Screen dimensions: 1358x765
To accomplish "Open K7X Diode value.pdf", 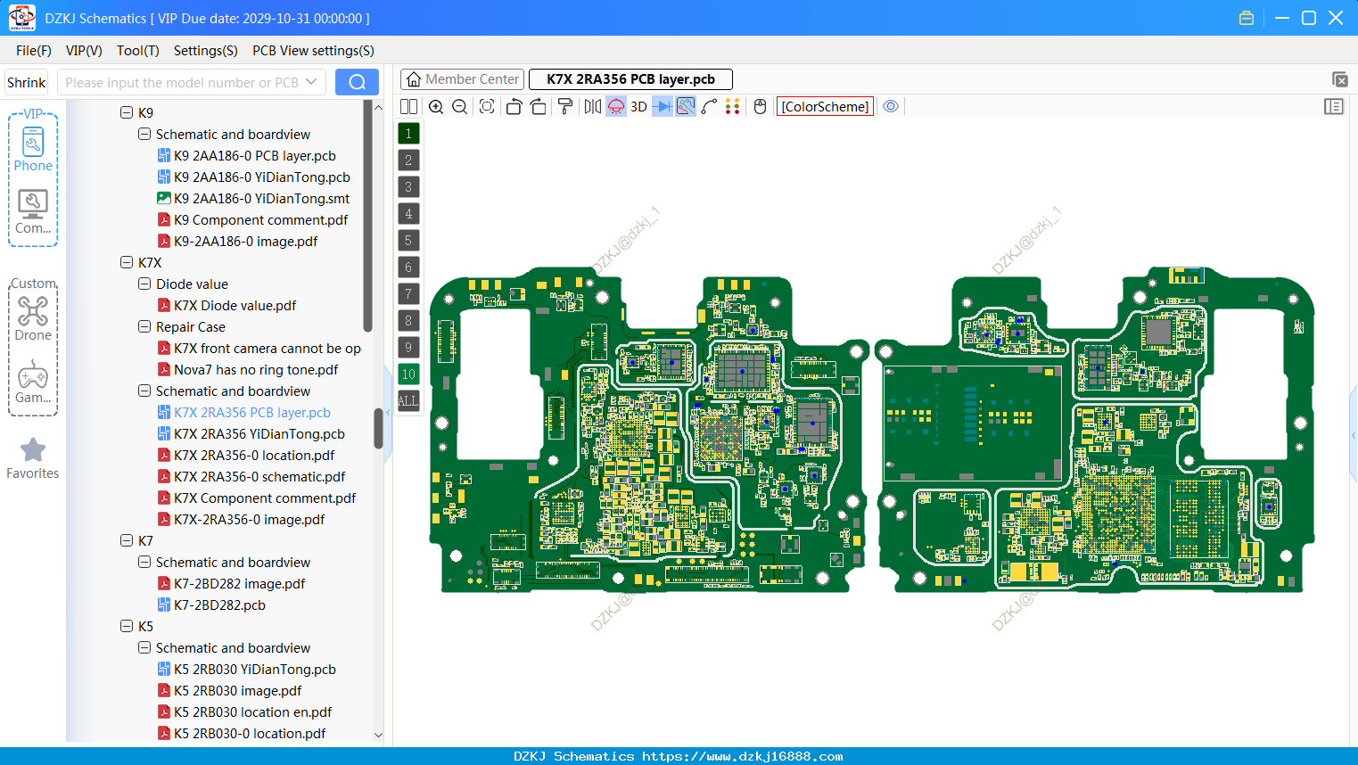I will [x=226, y=306].
